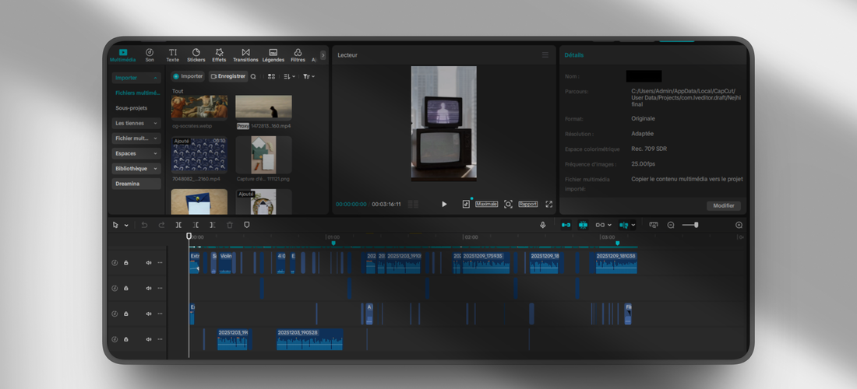Show more tabs with the chevron arrow
The width and height of the screenshot is (857, 389).
(x=323, y=55)
